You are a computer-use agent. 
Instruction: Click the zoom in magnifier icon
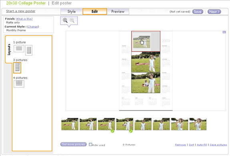pyautogui.click(x=65, y=20)
